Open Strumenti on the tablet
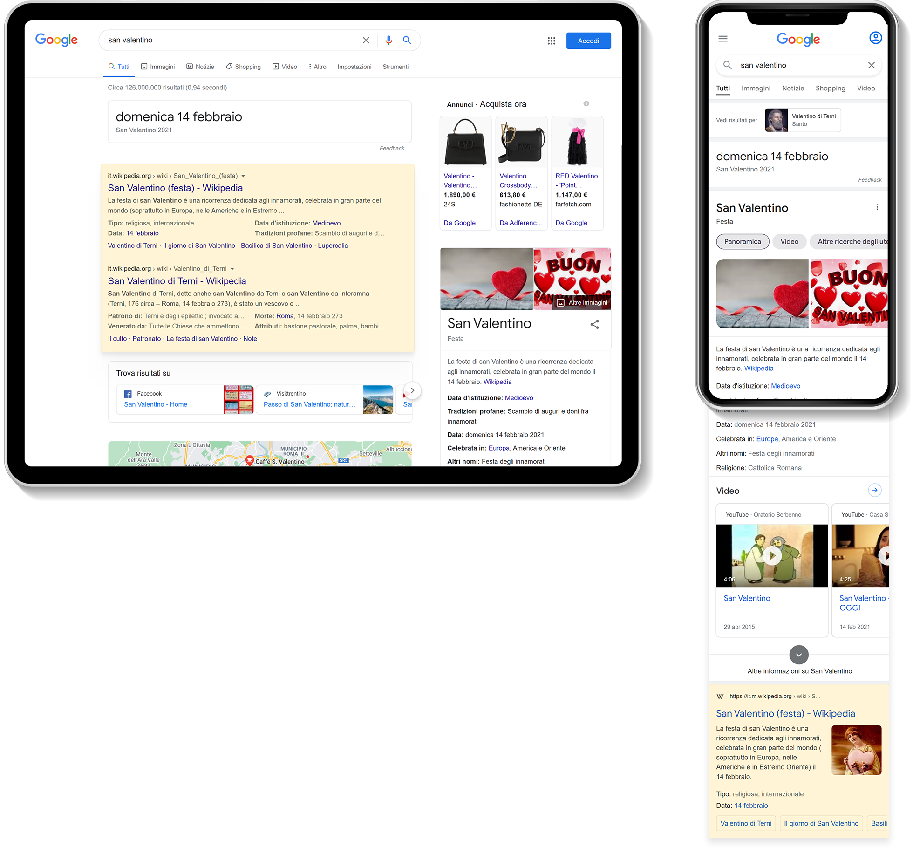The height and width of the screenshot is (854, 913). pos(395,67)
